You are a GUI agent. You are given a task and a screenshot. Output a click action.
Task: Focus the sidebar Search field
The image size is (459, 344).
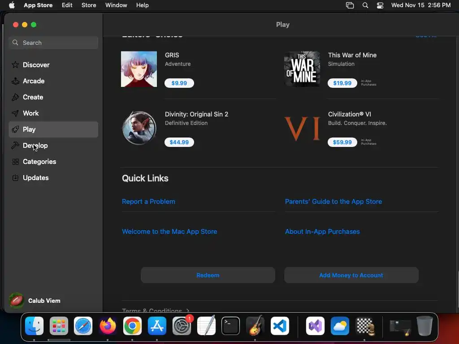(53, 43)
